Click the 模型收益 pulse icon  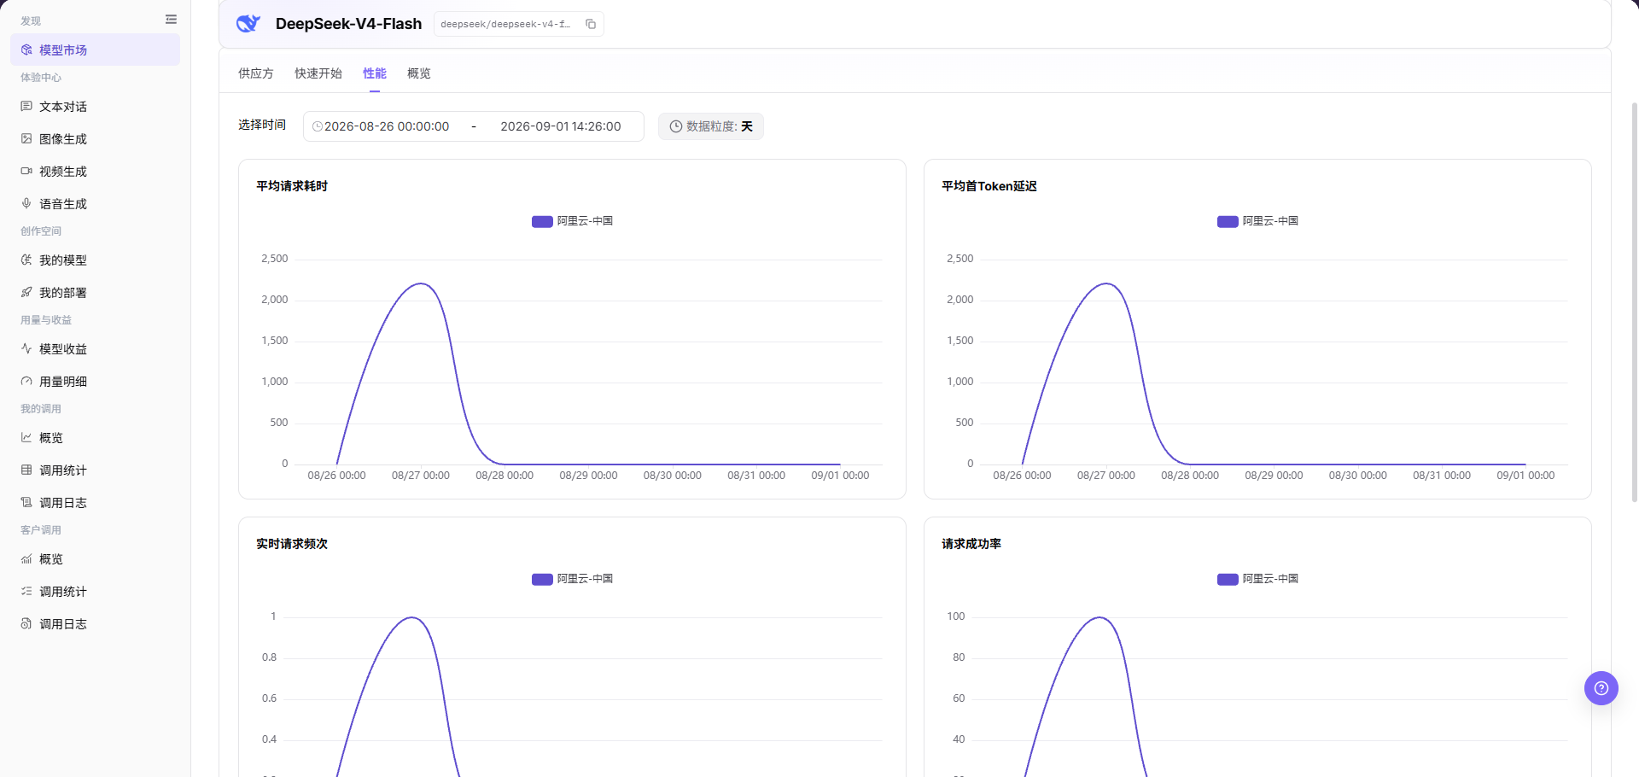(26, 349)
